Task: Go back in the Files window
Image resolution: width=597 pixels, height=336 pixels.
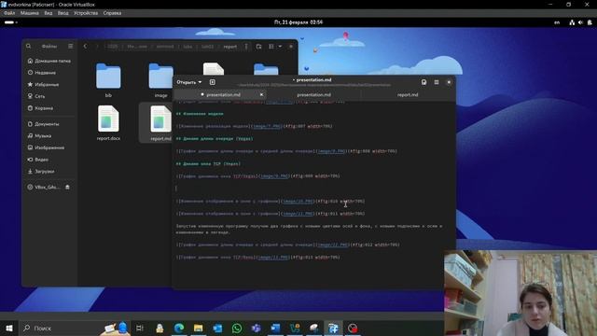Action: (x=85, y=46)
